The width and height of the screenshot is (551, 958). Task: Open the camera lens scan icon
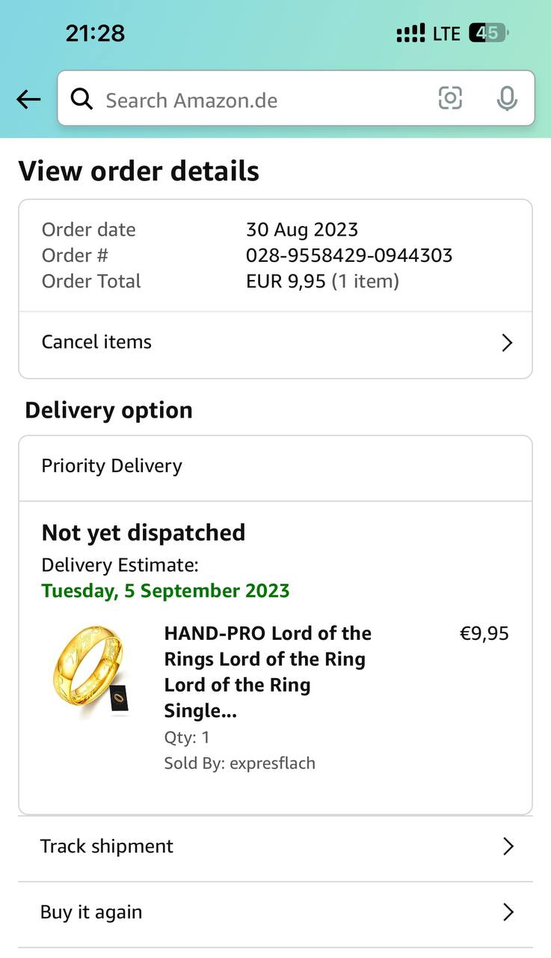450,98
